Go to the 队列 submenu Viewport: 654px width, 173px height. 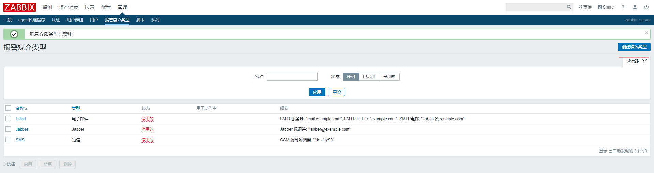pos(155,20)
